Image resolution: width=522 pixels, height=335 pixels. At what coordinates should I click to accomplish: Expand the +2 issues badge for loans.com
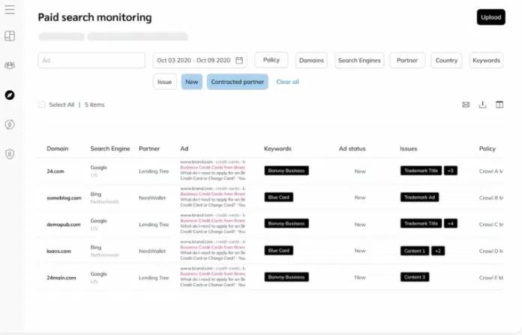(438, 251)
